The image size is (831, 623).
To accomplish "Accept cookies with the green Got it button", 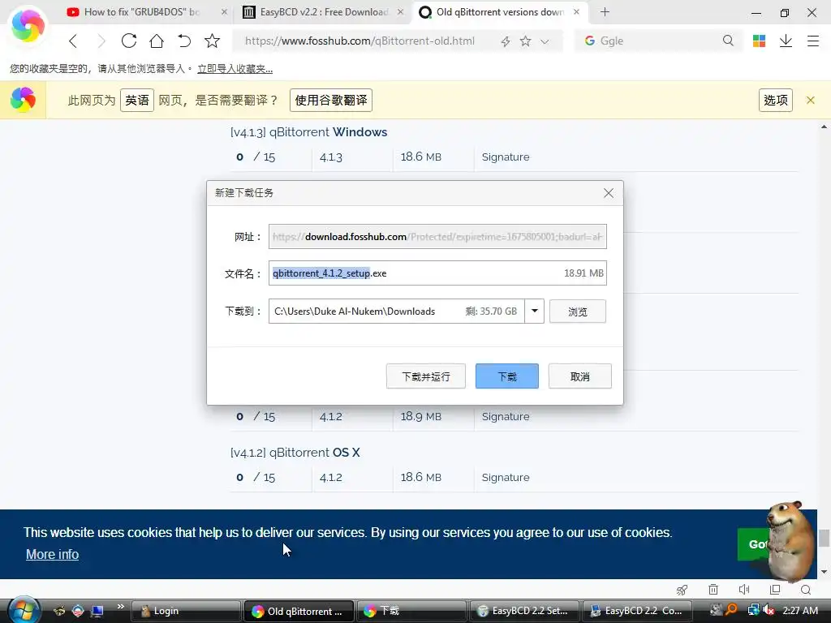I will coord(752,544).
